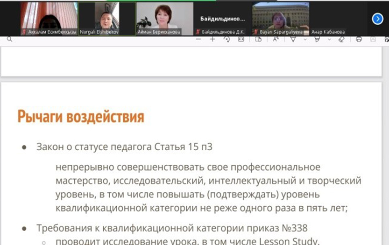389x245 pixels.
Task: Click the "Рычаги воздействия" slide heading
Action: pos(81,117)
